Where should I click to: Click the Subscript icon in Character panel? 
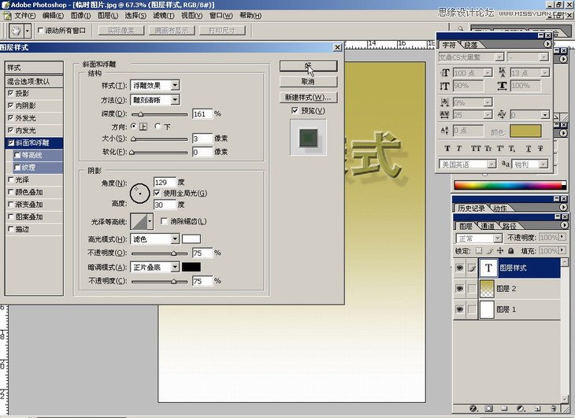[x=512, y=148]
